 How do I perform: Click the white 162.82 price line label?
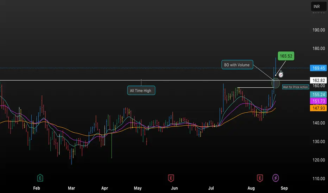click(318, 80)
